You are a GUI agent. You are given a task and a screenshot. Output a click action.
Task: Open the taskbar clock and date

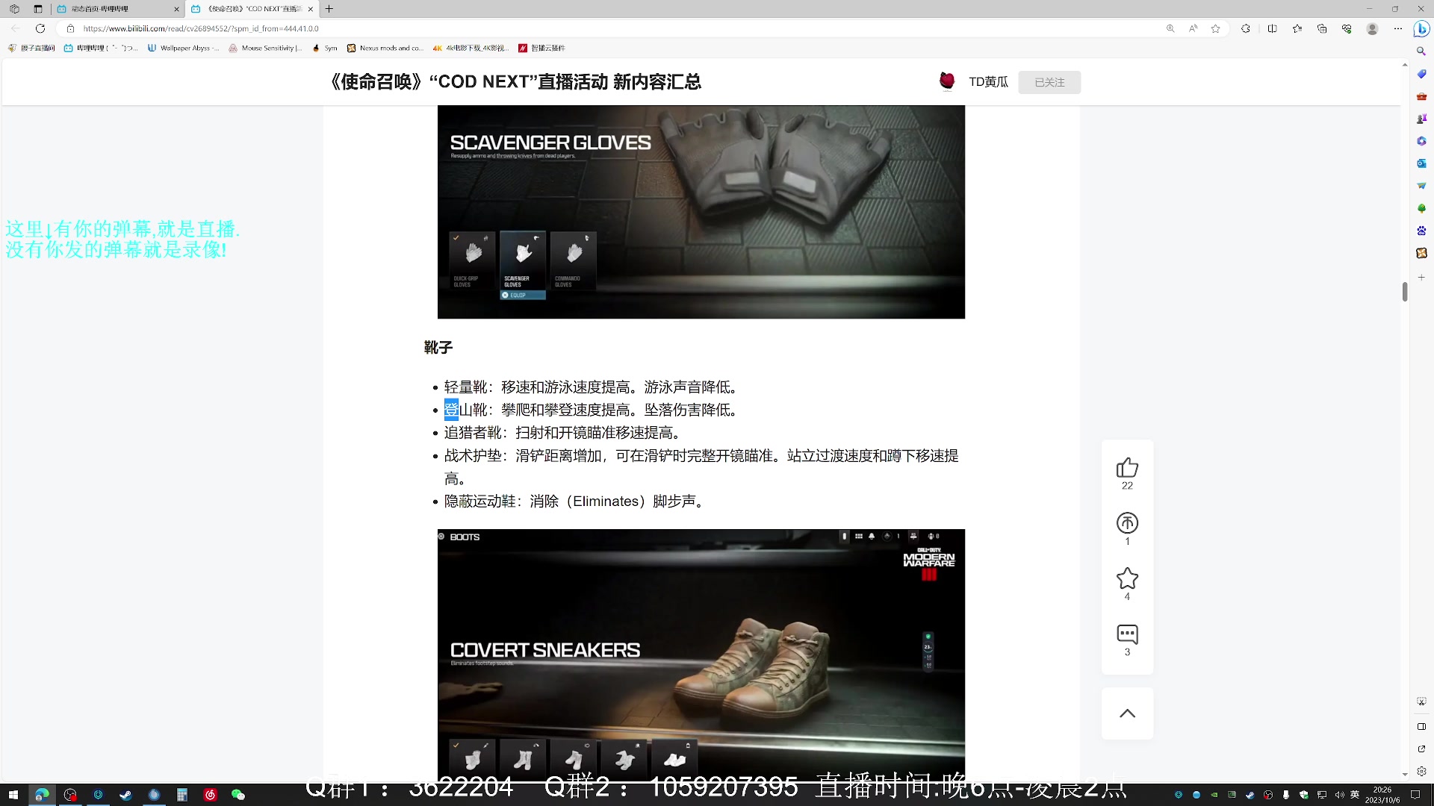1382,795
